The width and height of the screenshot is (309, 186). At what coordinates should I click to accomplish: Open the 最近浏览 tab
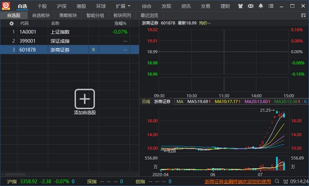click(149, 15)
